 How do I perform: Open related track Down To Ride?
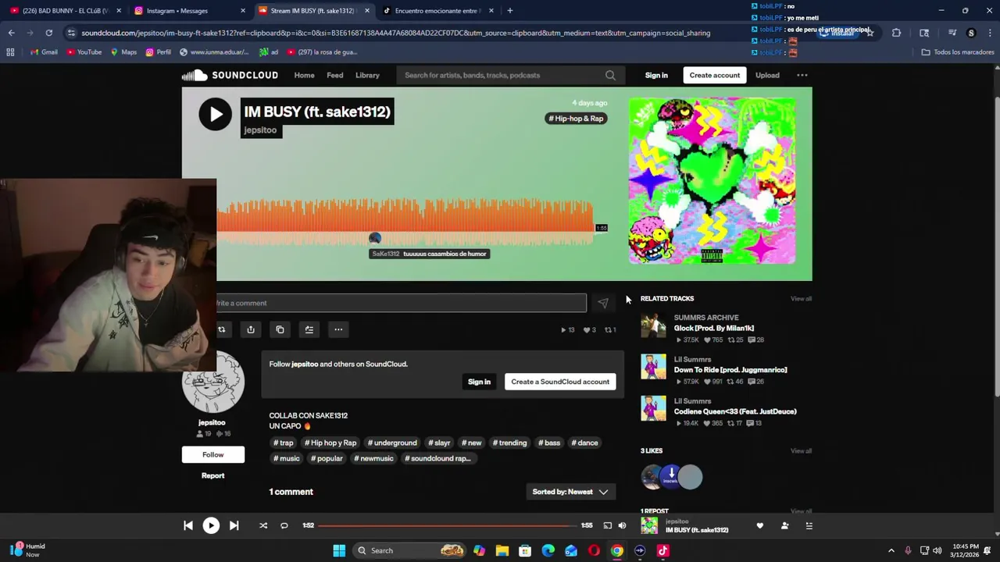click(x=730, y=370)
